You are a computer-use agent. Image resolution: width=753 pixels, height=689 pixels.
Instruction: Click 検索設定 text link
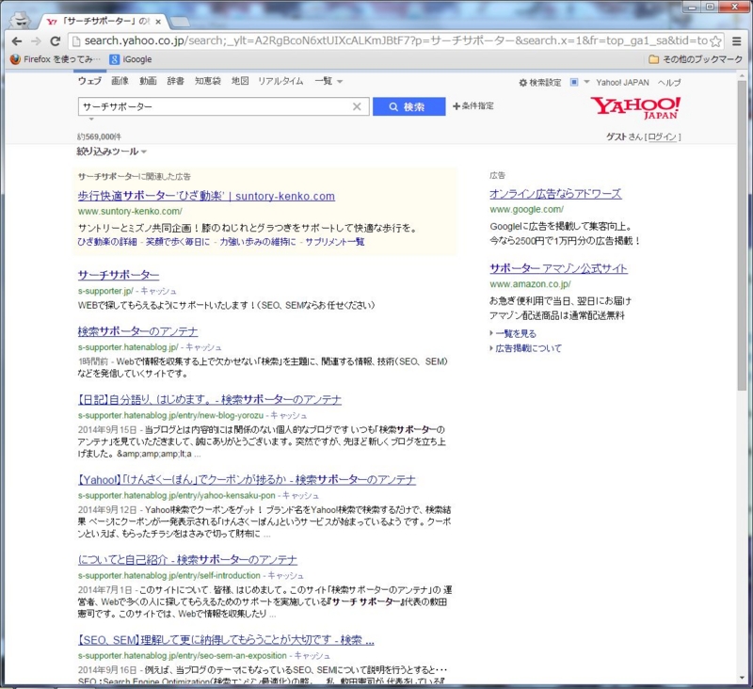(x=545, y=83)
